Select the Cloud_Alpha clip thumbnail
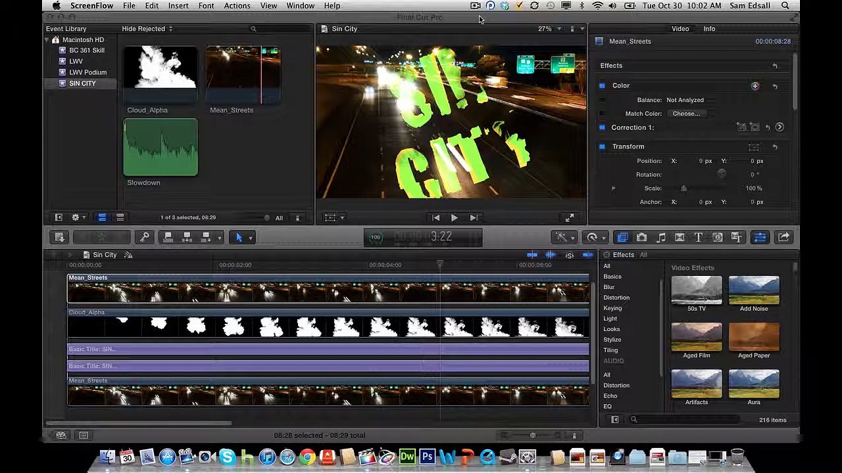This screenshot has width=842, height=473. coord(161,74)
